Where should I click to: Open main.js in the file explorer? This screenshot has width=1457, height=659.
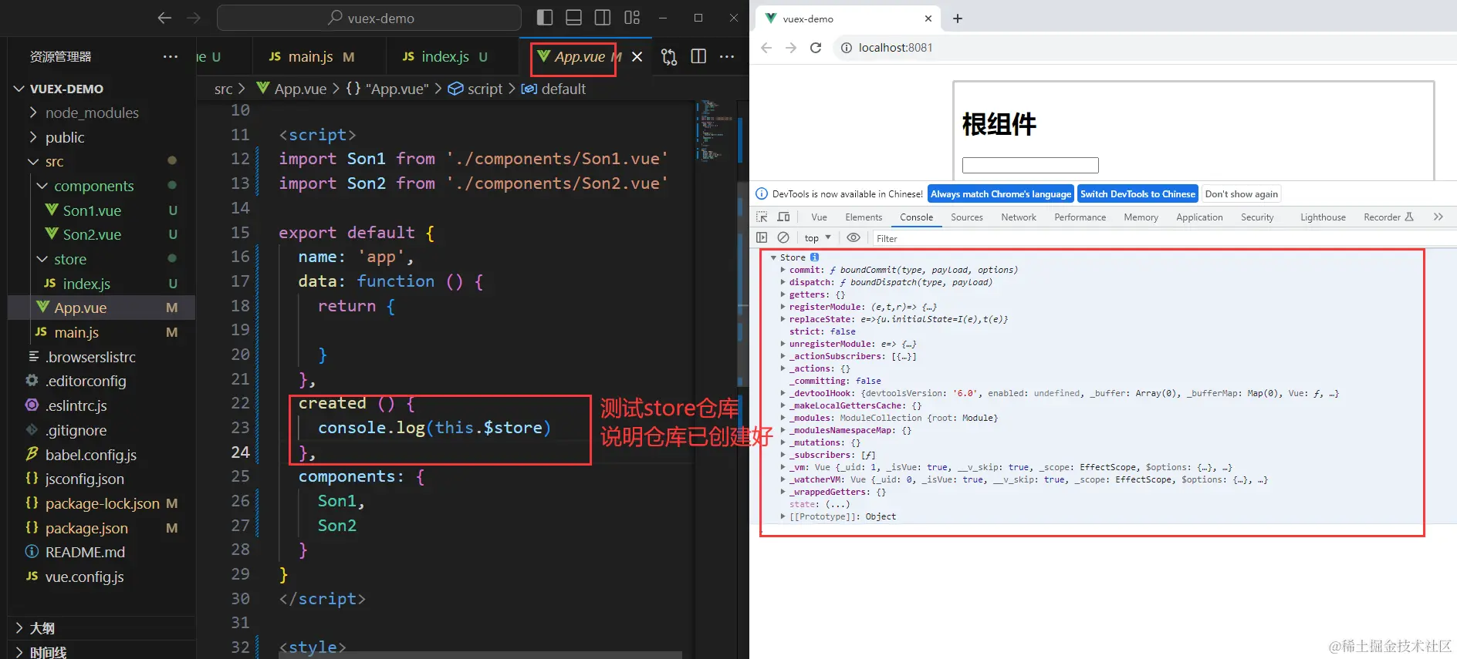tap(76, 333)
